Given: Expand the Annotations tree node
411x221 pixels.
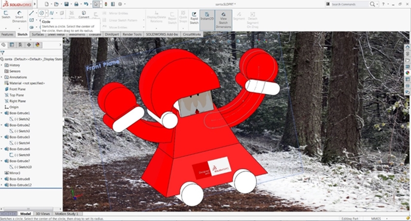Looking at the screenshot, I should (2, 77).
